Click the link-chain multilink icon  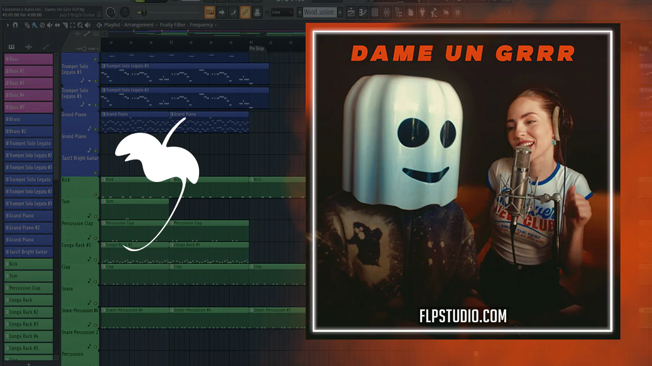(245, 12)
